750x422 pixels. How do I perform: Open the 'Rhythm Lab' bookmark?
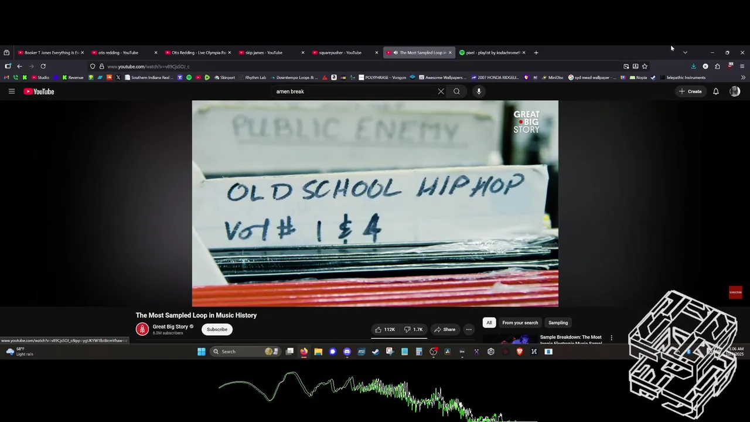click(x=253, y=77)
